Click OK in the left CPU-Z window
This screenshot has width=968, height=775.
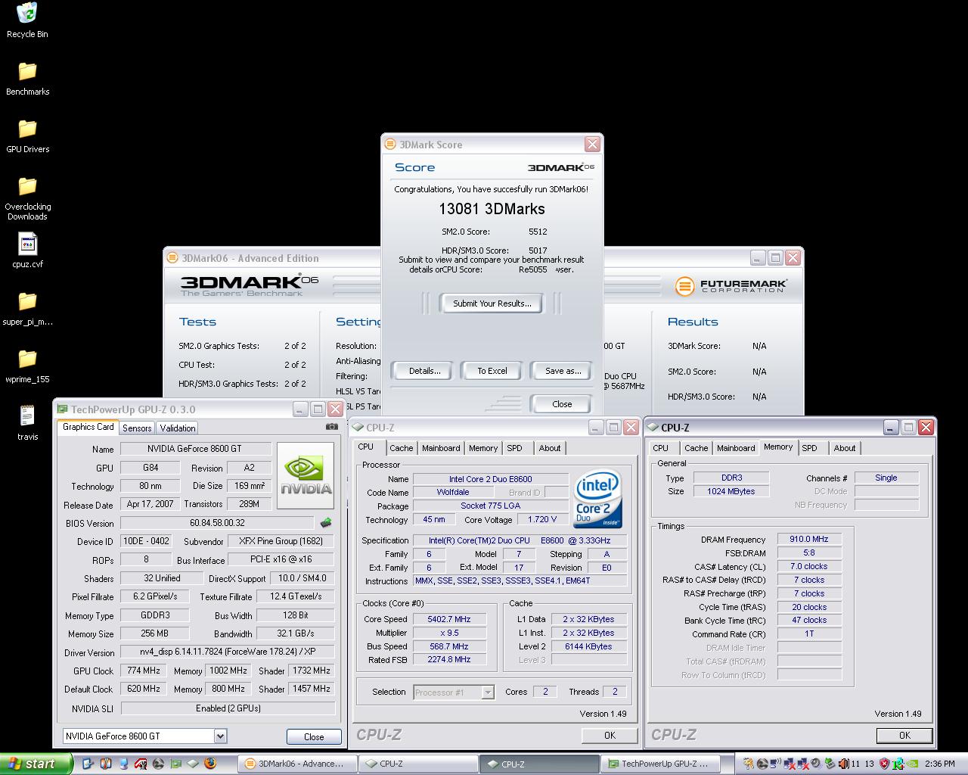pyautogui.click(x=610, y=735)
